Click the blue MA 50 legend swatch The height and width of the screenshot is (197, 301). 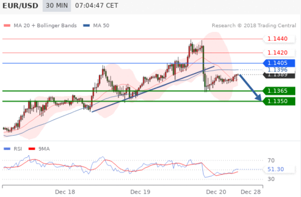87,25
